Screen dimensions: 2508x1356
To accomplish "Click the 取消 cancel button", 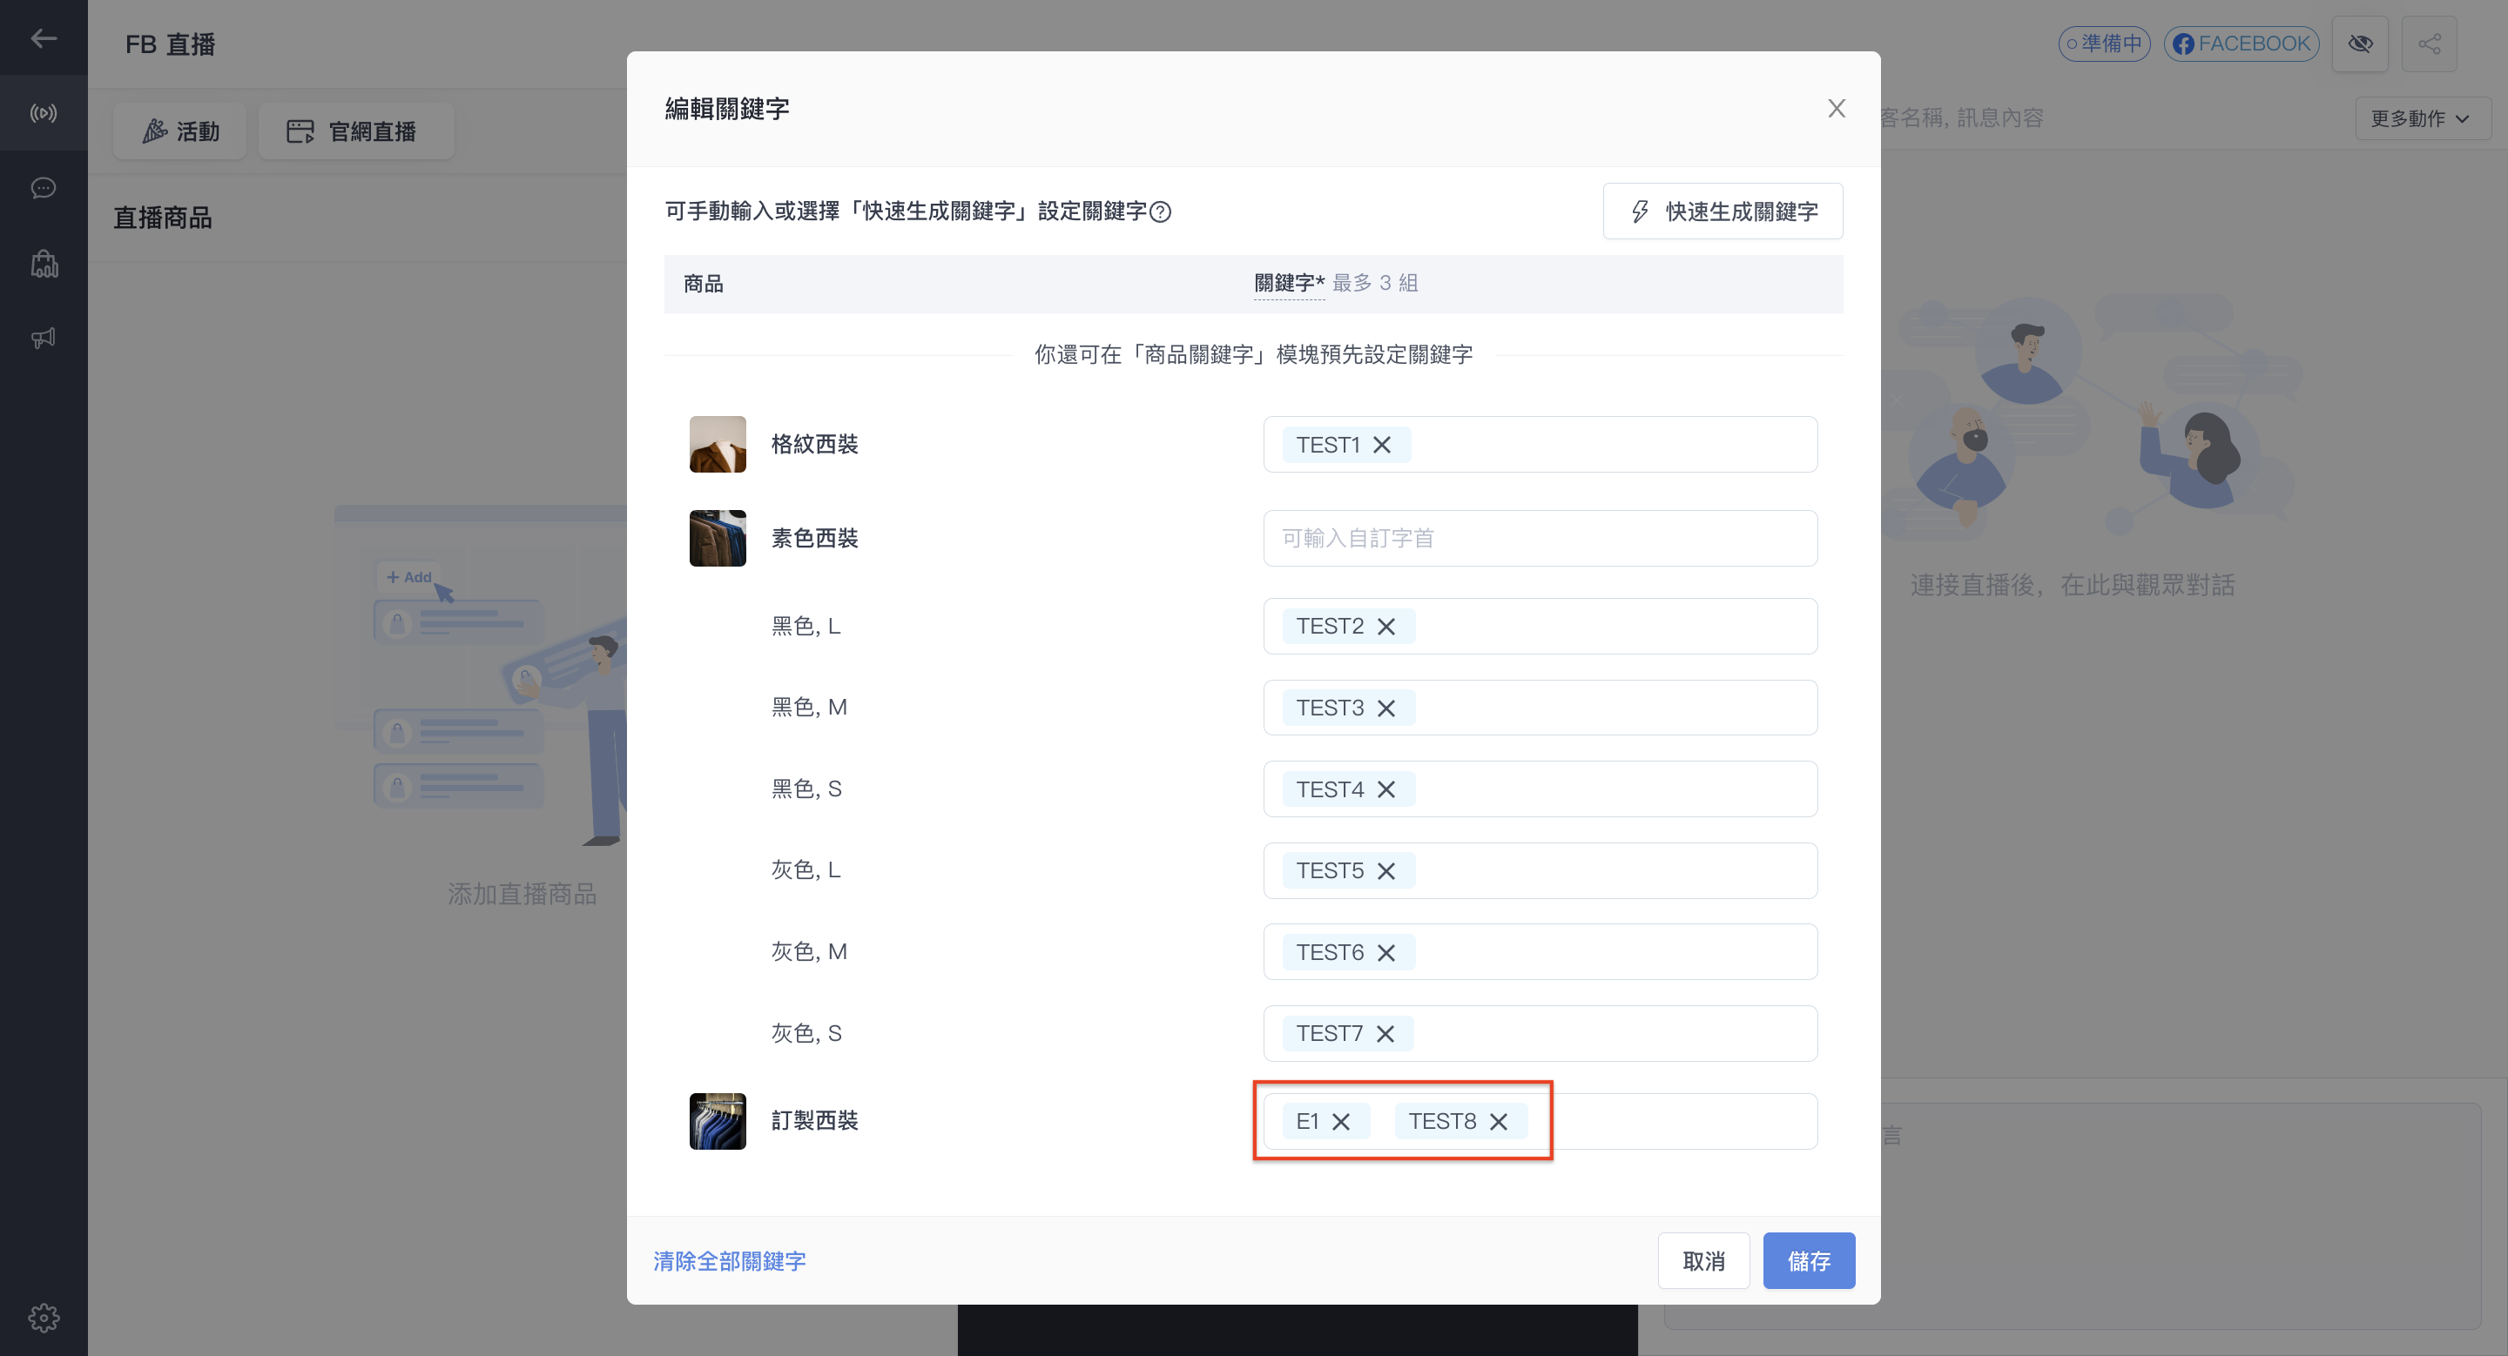I will [x=1704, y=1260].
